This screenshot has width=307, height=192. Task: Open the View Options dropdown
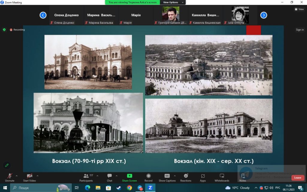coord(173,2)
